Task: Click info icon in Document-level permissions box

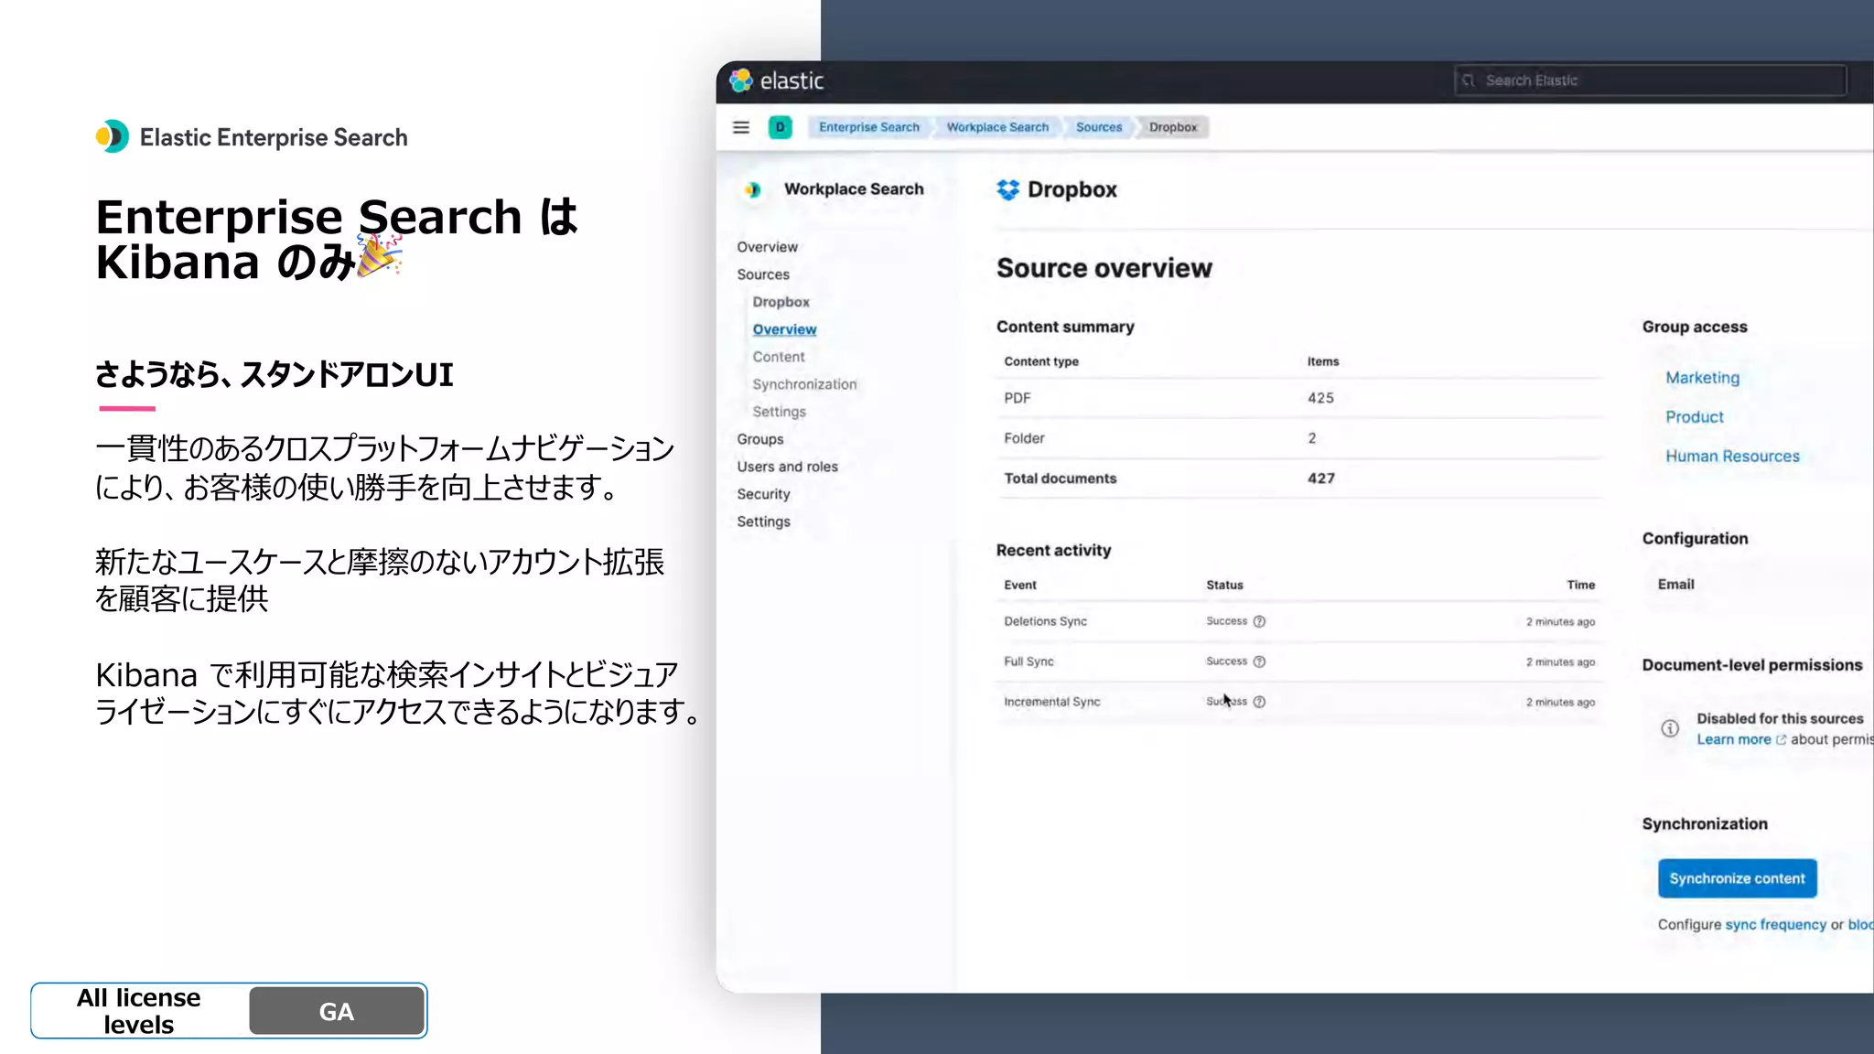Action: point(1670,728)
